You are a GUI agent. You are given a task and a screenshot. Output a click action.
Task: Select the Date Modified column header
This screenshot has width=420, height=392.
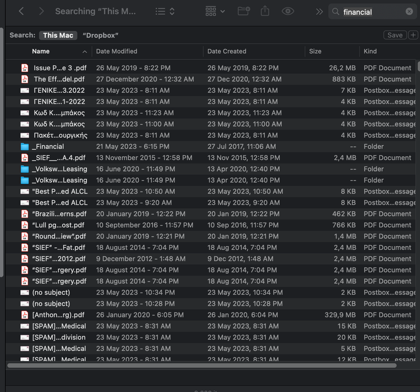pyautogui.click(x=117, y=51)
